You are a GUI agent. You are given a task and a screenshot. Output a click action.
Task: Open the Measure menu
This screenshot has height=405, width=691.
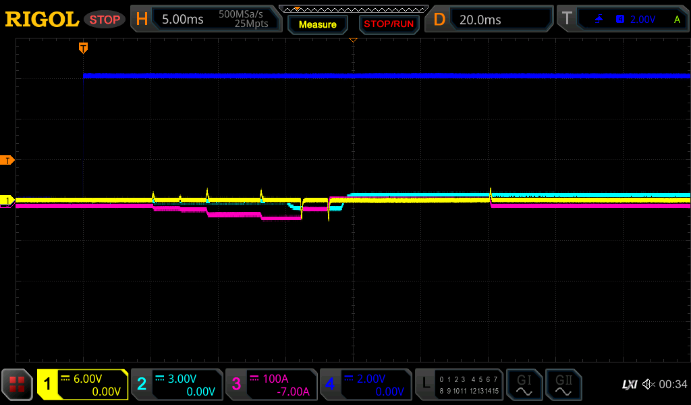[317, 24]
